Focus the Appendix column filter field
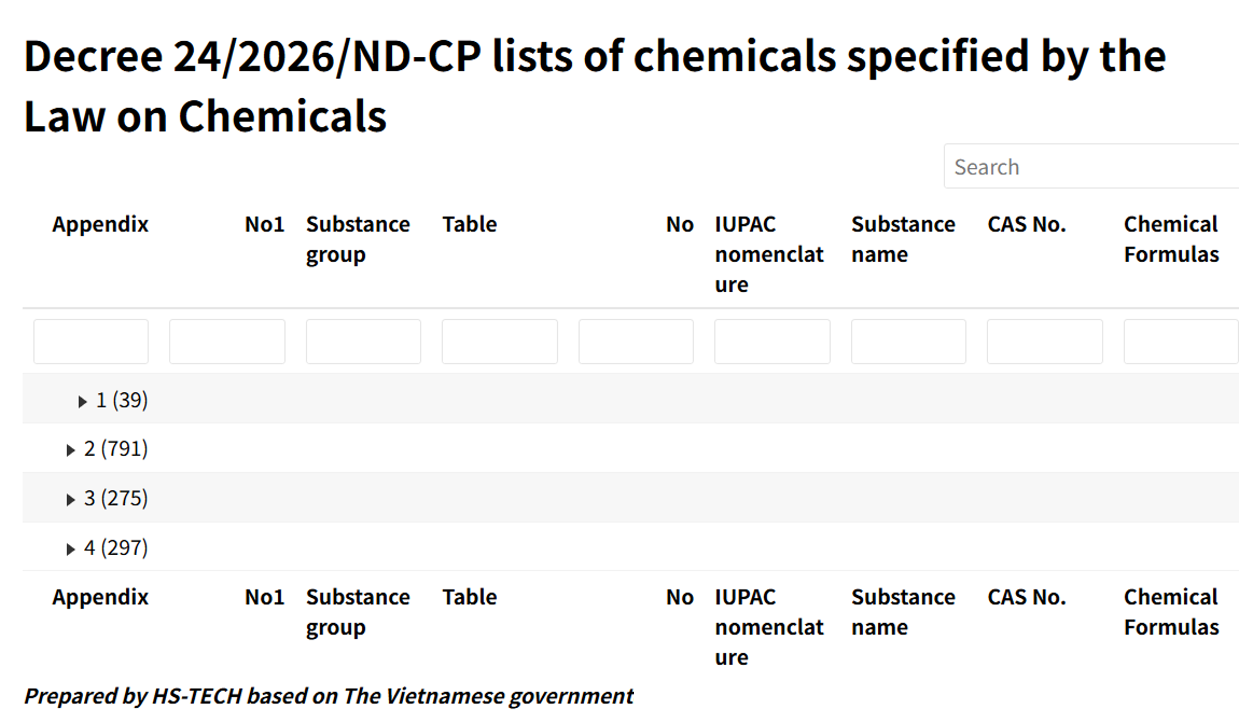Image resolution: width=1239 pixels, height=723 pixels. [x=91, y=342]
